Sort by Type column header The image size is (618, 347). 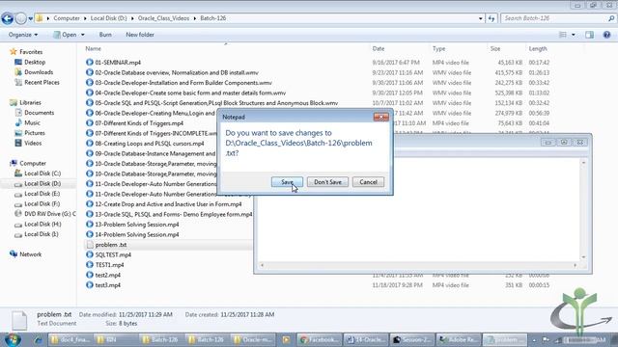pyautogui.click(x=438, y=49)
